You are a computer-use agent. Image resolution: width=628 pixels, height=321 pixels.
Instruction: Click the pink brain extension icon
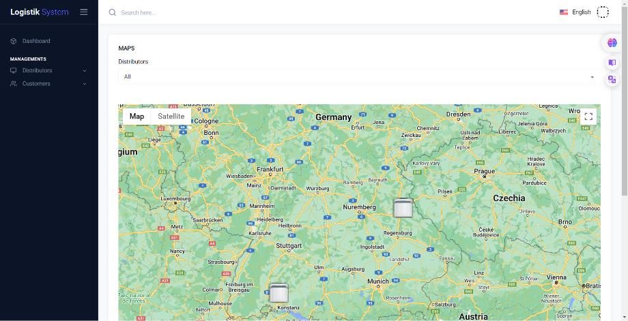[x=612, y=43]
